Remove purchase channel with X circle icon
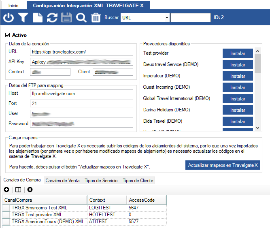270x228 pixels. (30, 190)
